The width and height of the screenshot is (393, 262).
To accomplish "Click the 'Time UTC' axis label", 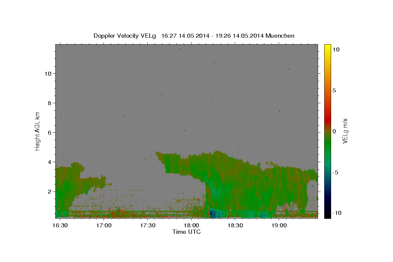I will [x=186, y=232].
